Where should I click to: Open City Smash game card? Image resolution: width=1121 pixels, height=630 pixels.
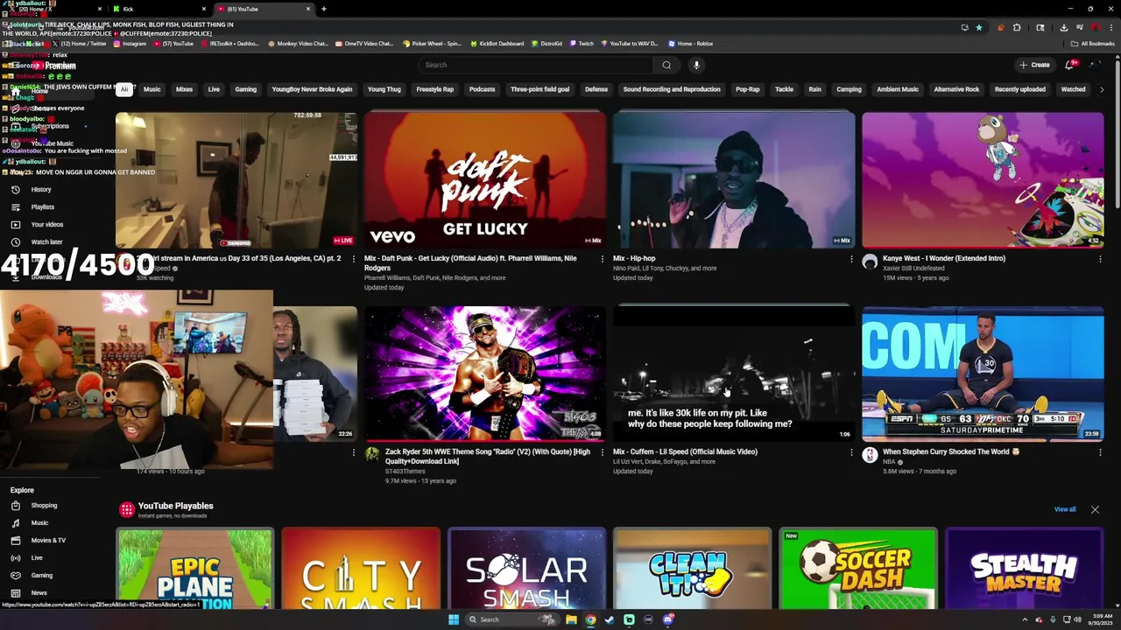pyautogui.click(x=361, y=569)
